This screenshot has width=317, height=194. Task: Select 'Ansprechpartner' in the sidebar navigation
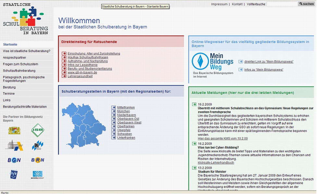point(15,57)
